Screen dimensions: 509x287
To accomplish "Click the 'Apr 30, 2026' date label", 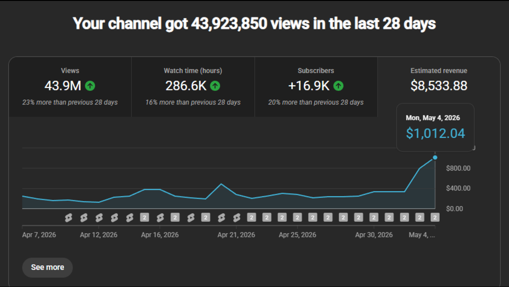I will 374,235.
